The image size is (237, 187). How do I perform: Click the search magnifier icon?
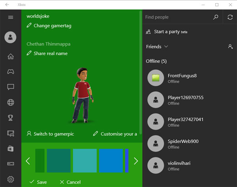[x=216, y=17]
